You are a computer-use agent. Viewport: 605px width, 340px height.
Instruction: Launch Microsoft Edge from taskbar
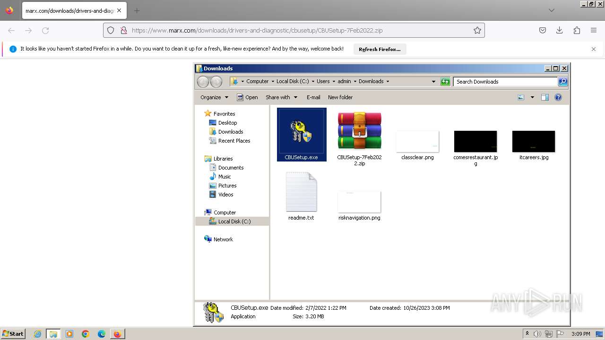click(102, 334)
